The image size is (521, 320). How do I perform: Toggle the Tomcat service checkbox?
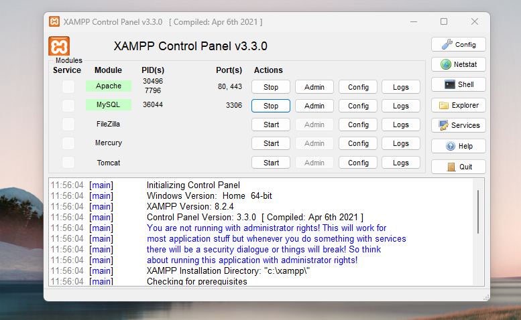(68, 162)
